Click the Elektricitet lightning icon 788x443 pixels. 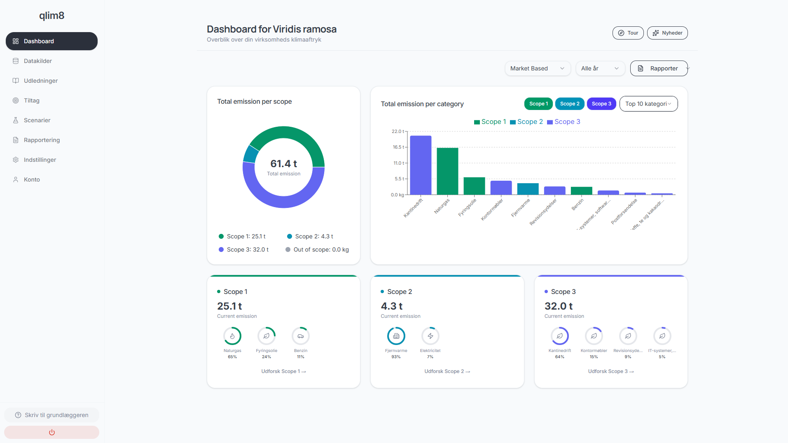430,336
